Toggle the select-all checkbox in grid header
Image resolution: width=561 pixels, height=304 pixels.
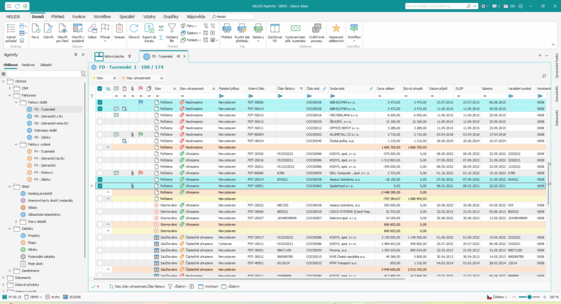100,88
